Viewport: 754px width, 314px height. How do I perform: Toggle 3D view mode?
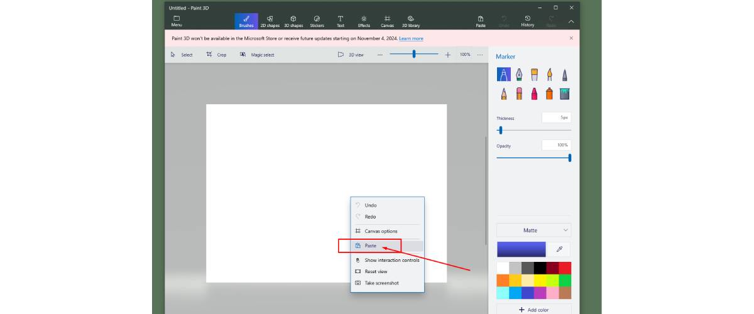tap(351, 55)
